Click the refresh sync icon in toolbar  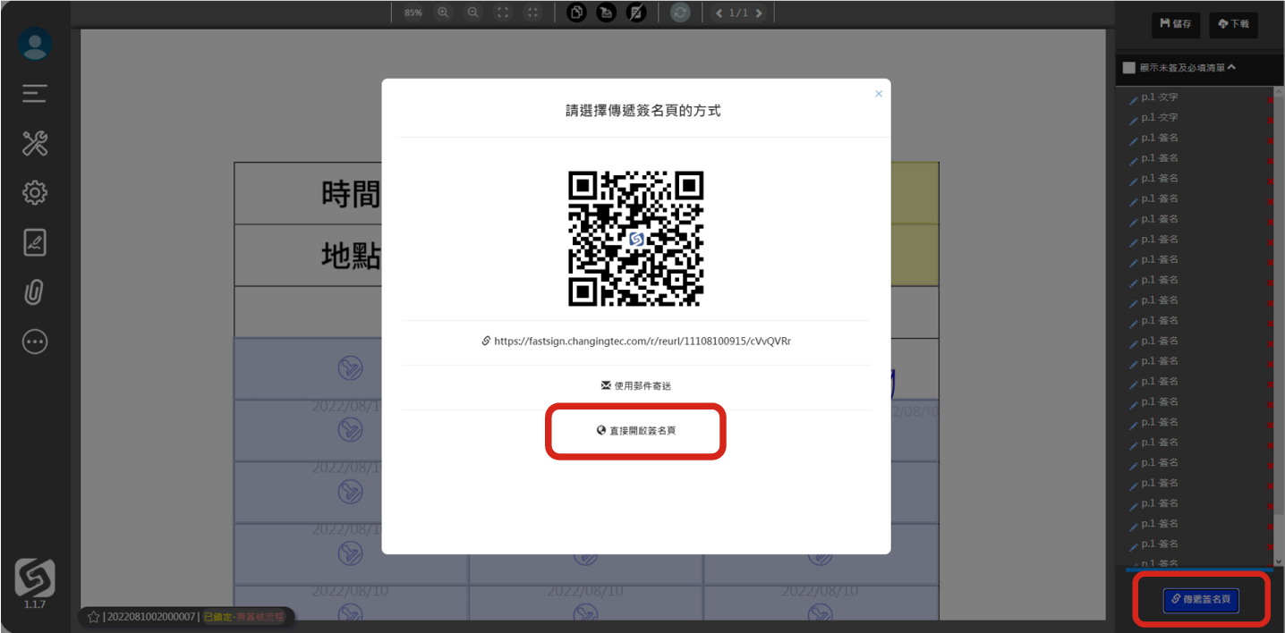[x=680, y=13]
